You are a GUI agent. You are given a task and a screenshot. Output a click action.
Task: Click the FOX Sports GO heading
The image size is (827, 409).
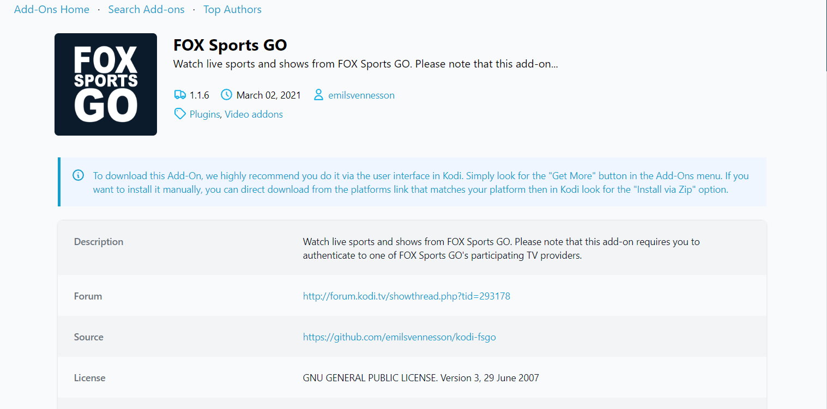(230, 45)
